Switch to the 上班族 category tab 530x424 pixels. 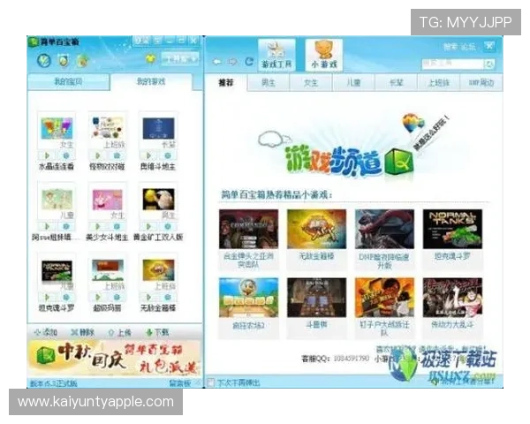(x=438, y=82)
